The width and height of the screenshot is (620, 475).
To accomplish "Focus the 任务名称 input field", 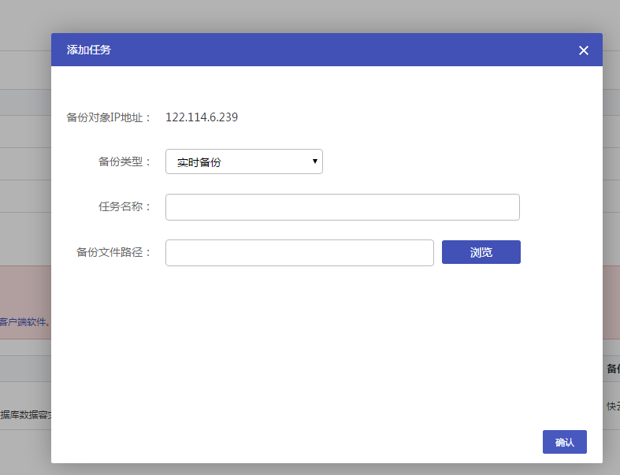I will coord(342,207).
